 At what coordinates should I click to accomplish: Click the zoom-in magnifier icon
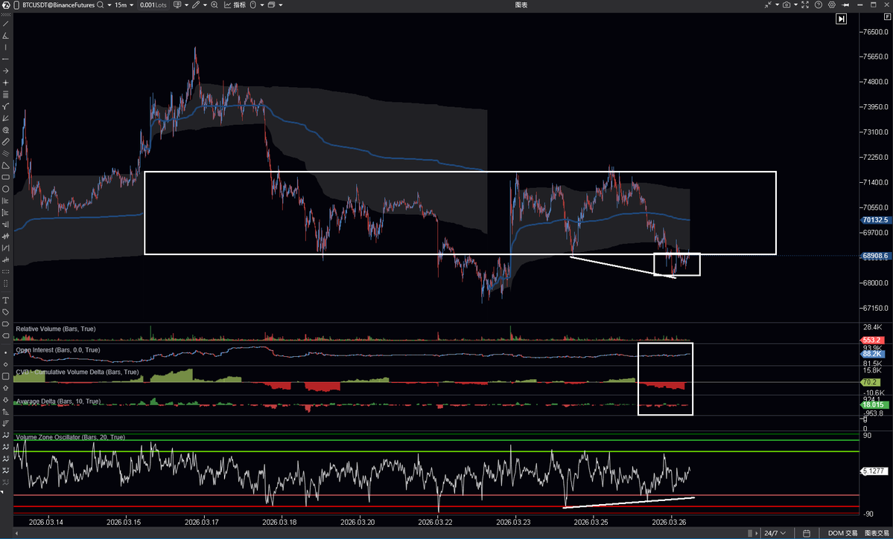coord(214,5)
